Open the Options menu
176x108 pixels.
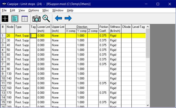pyautogui.click(x=34, y=10)
